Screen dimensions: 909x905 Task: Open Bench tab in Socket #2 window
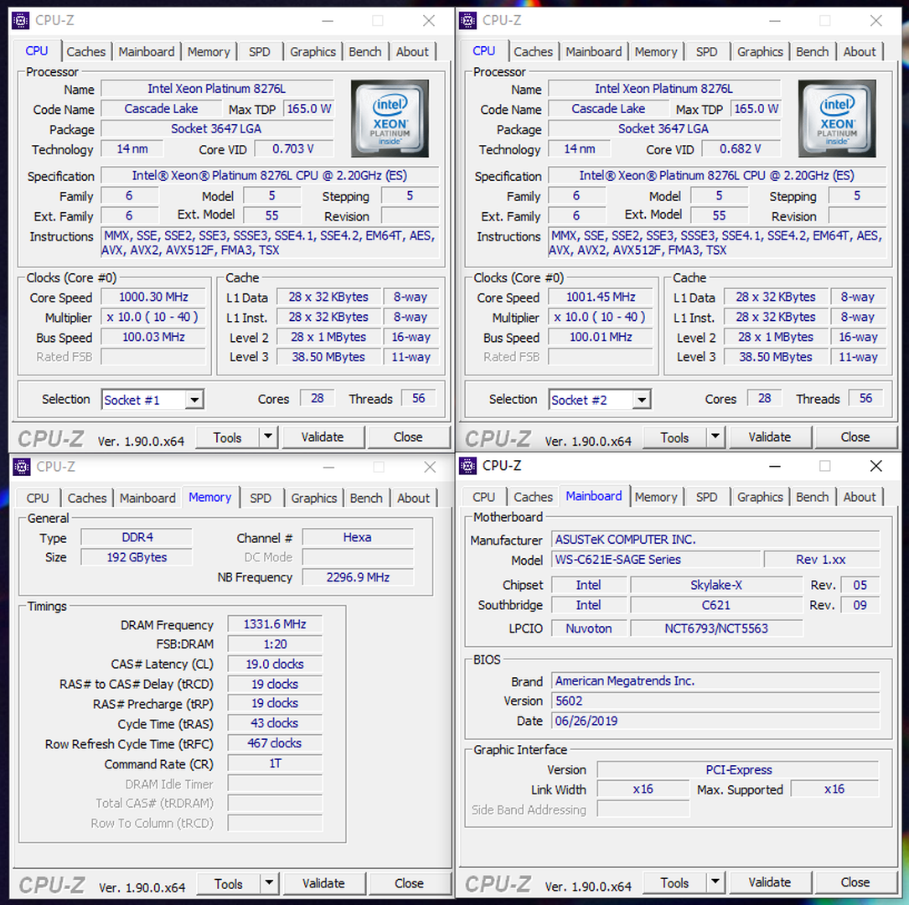[812, 52]
